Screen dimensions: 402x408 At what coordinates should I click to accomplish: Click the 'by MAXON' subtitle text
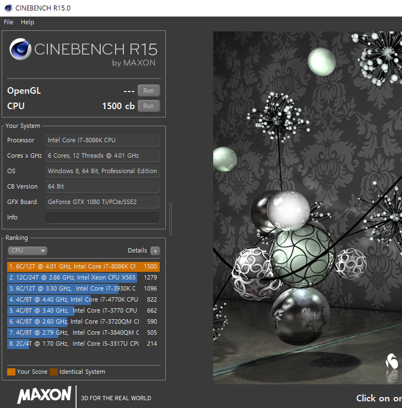coord(134,63)
